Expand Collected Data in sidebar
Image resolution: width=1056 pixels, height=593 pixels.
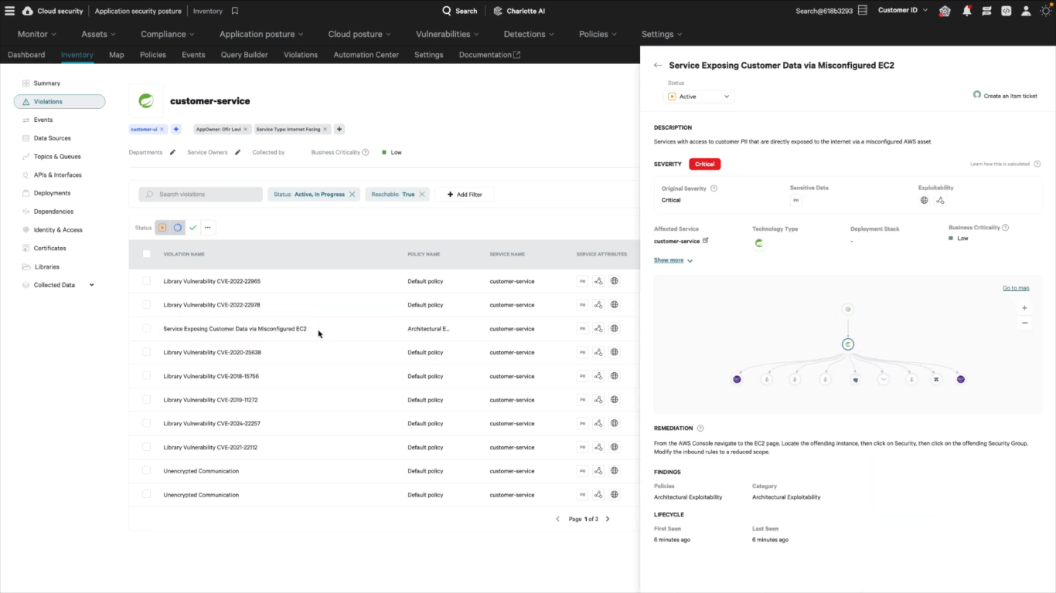(x=91, y=285)
